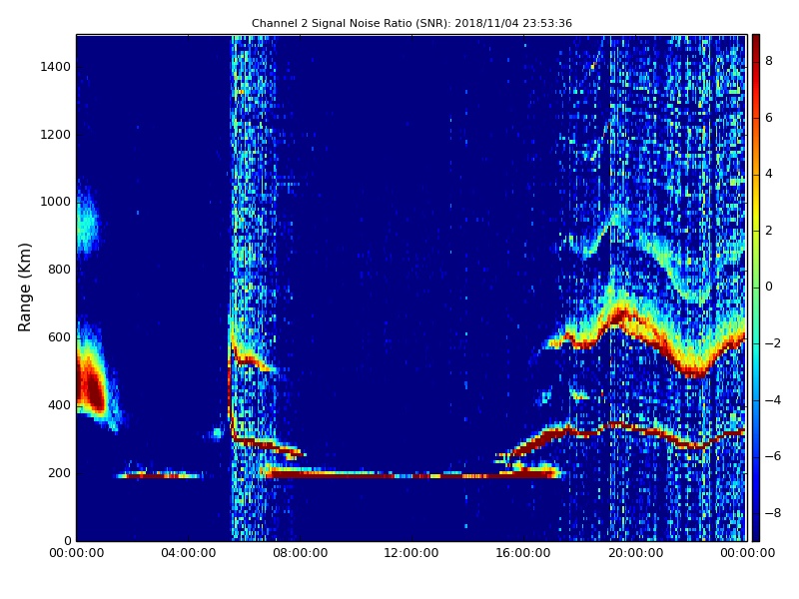The height and width of the screenshot is (599, 799).
Task: Click the colorbar label 8
Action: tap(769, 61)
